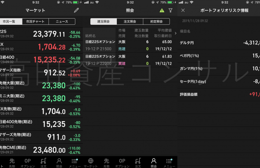Open the 先物大阪(期近) row
260x168 pixels.
coord(41,85)
